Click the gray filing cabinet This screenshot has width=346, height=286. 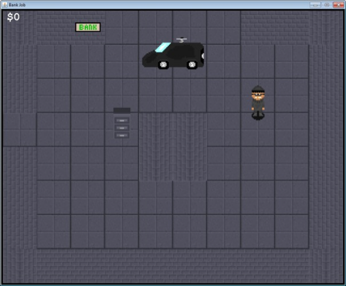[x=122, y=123]
